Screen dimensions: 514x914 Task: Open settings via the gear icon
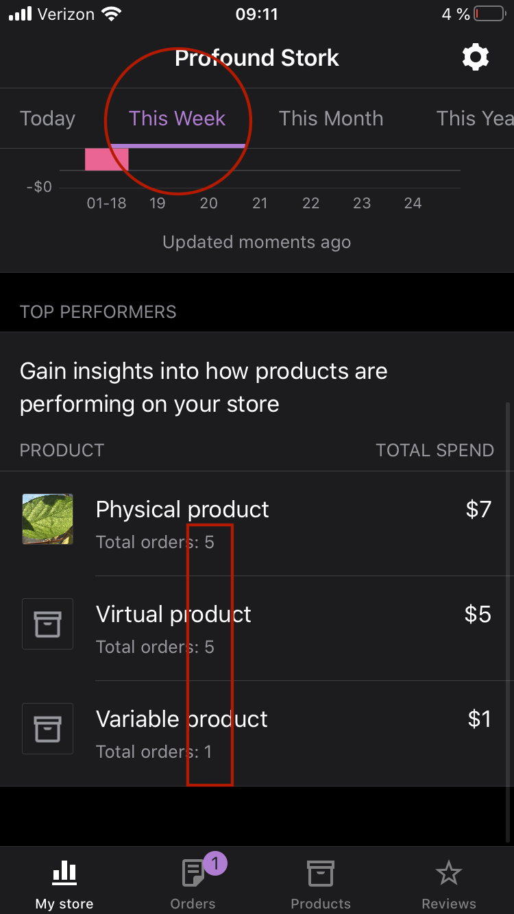tap(476, 58)
